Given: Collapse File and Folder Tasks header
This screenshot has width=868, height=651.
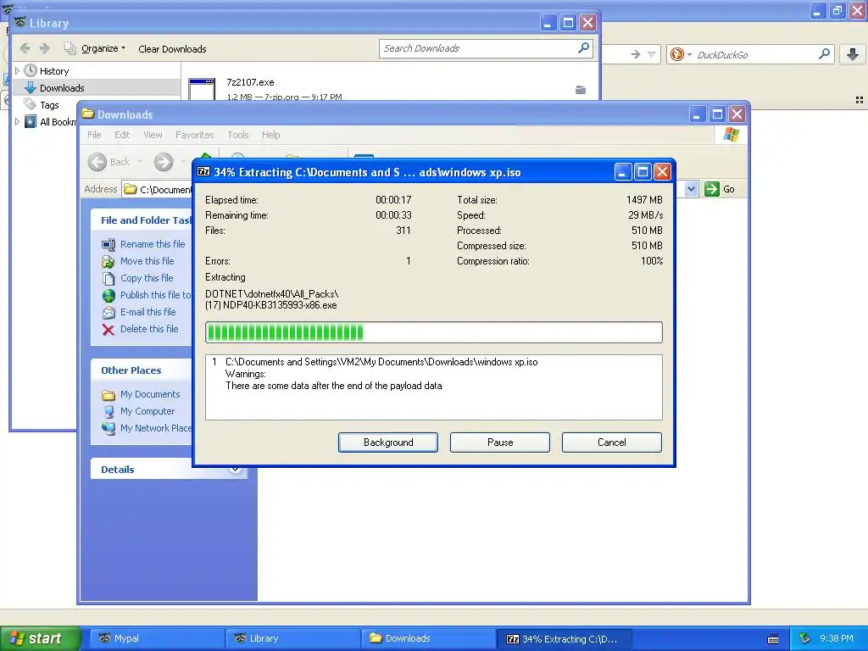Looking at the screenshot, I should (142, 220).
